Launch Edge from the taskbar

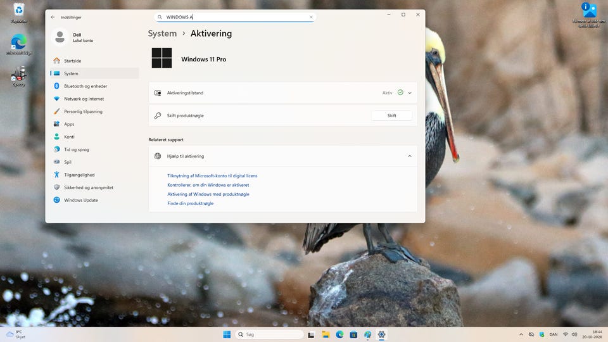coord(339,334)
